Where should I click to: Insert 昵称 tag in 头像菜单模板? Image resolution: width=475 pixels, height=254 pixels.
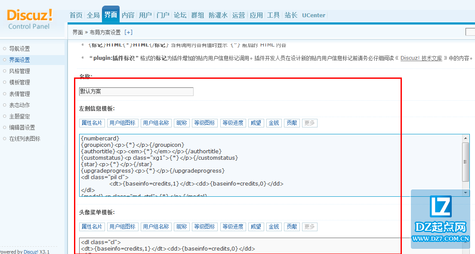point(182,227)
